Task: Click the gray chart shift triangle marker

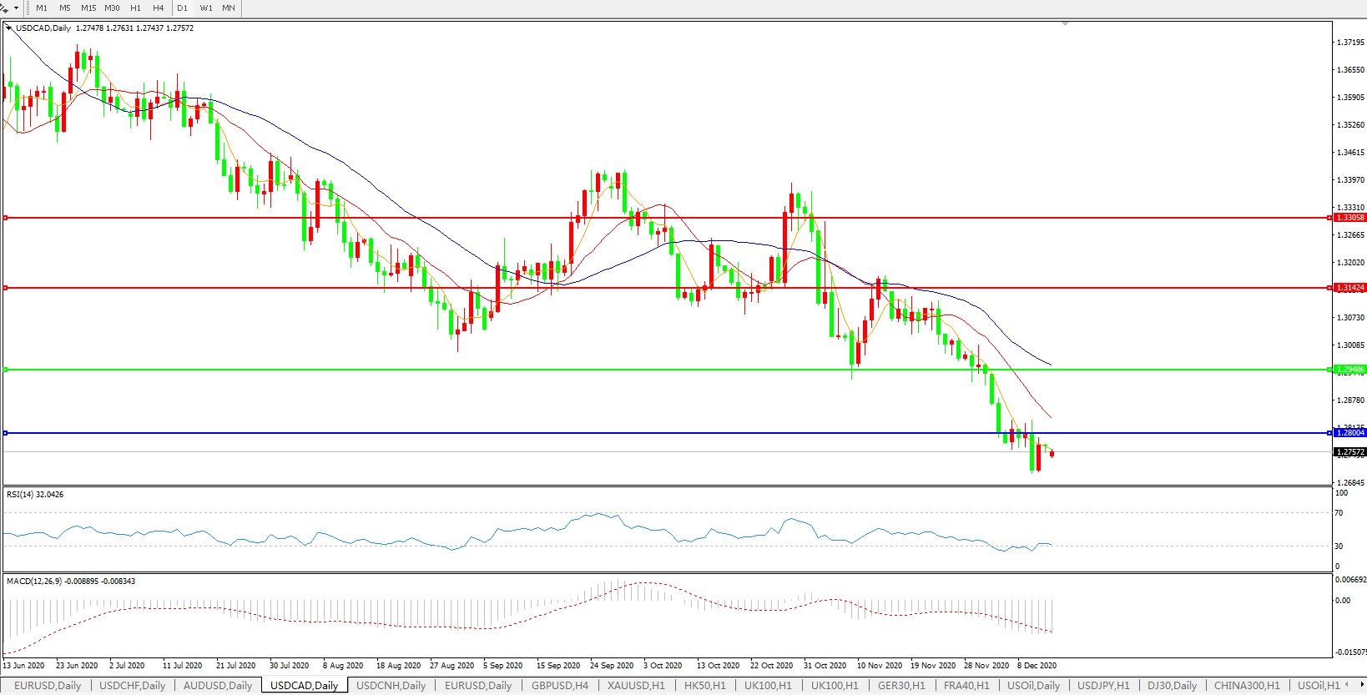Action: coord(1065,24)
